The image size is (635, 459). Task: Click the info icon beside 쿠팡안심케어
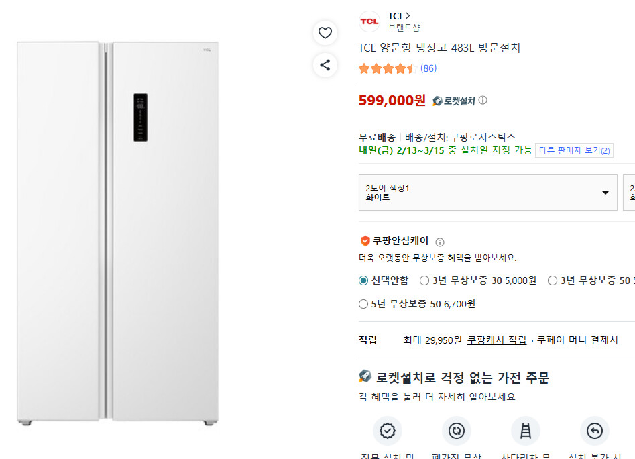point(440,242)
